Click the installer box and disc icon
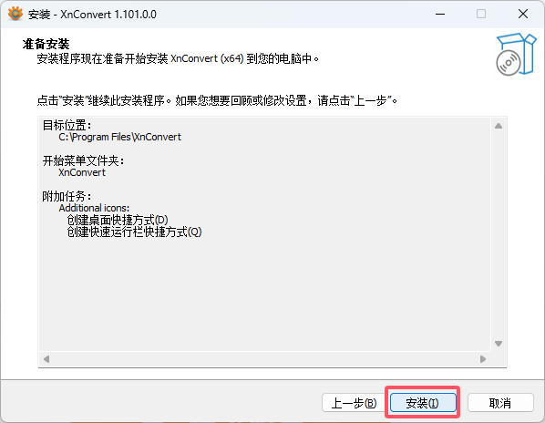Screen dimensions: 545x423 516,54
